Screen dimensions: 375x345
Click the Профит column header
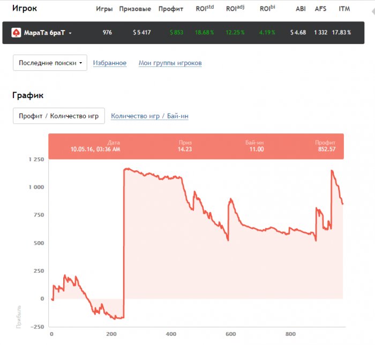(x=171, y=9)
